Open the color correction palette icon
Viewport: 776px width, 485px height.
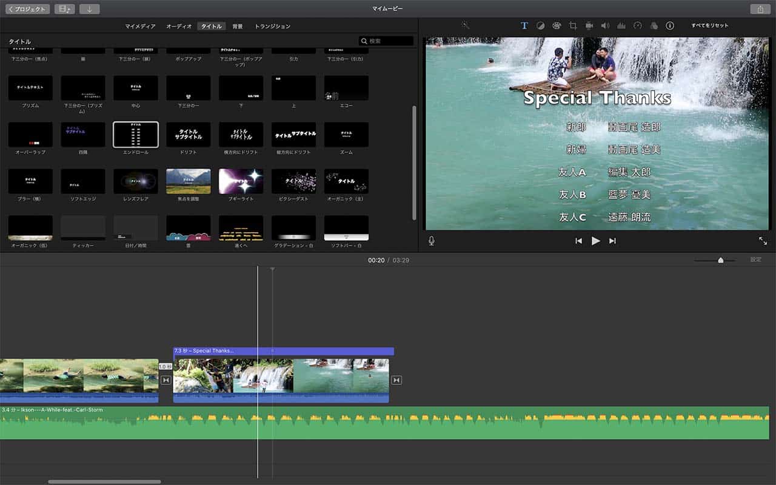click(557, 25)
